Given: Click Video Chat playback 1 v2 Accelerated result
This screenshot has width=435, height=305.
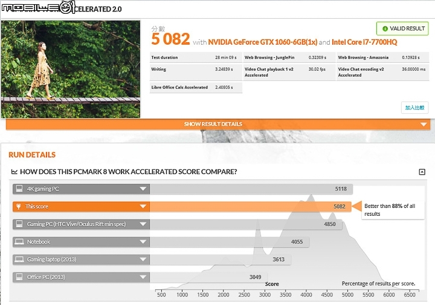Looking at the screenshot, I should point(289,72).
